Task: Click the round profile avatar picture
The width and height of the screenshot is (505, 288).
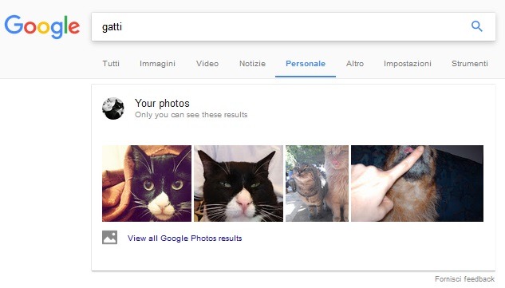Action: 113,108
